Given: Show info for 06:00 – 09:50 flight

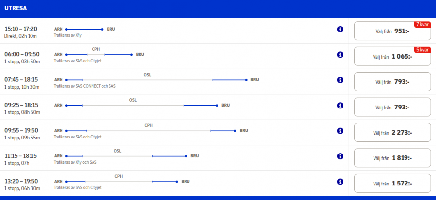Looking at the screenshot, I should pyautogui.click(x=340, y=55).
